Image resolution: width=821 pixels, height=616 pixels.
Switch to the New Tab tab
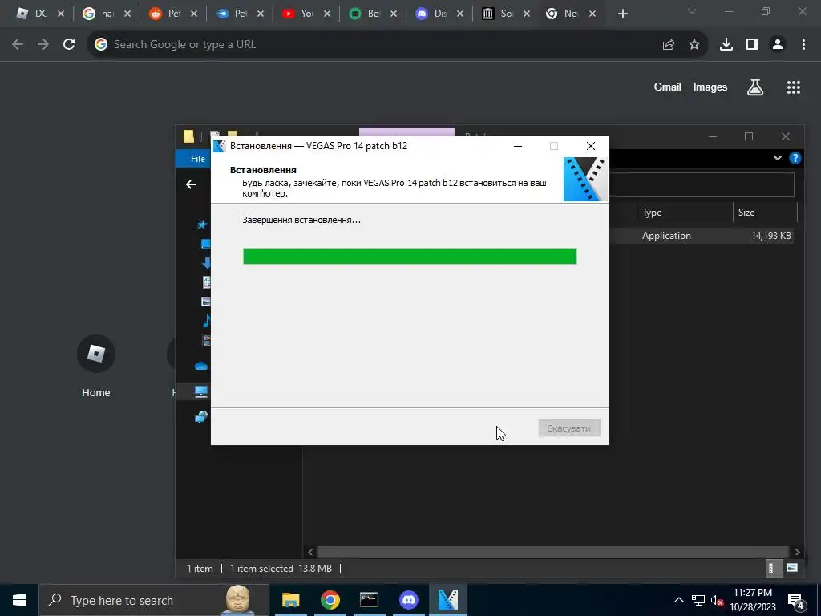[x=572, y=14]
